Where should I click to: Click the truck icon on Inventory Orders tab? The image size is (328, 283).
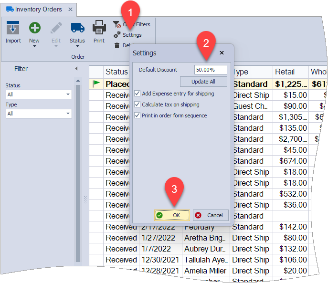pos(10,9)
